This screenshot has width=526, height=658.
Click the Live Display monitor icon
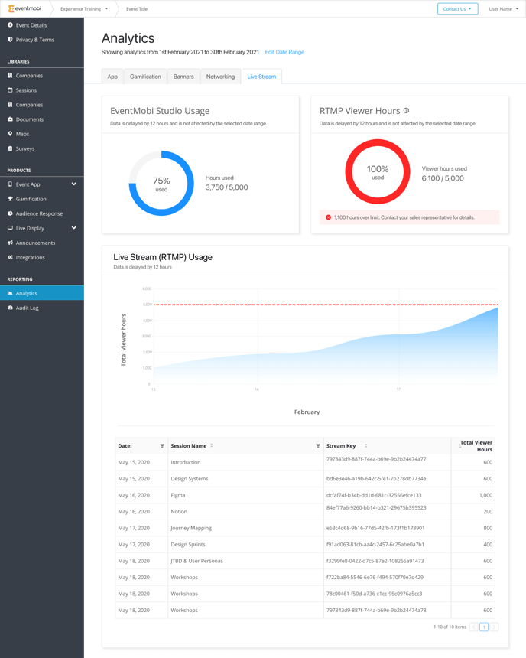click(10, 228)
